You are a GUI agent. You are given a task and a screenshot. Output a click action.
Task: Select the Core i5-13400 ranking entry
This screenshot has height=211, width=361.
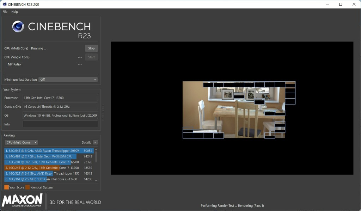(x=49, y=179)
